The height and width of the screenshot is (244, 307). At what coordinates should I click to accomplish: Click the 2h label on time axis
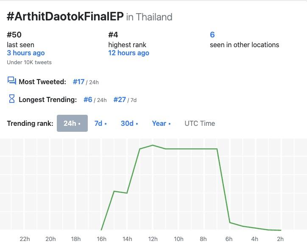[280, 239]
